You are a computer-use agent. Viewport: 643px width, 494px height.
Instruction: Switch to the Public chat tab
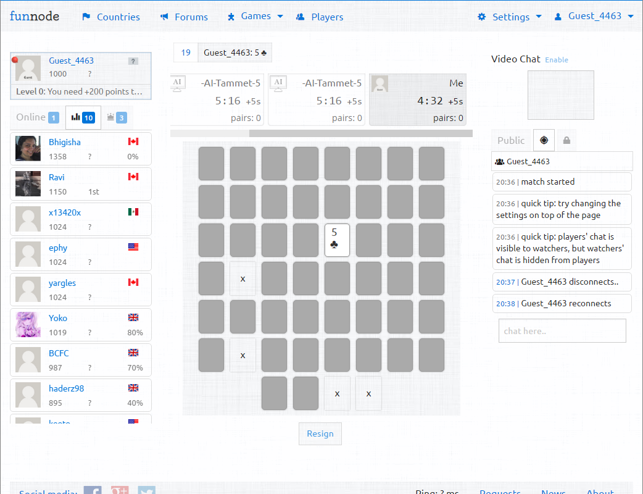click(x=511, y=140)
